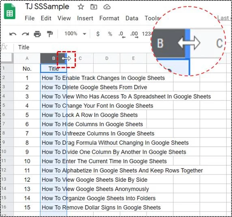Click the 'No.' cell
Viewport: 232px width, 217px height.
pos(27,69)
